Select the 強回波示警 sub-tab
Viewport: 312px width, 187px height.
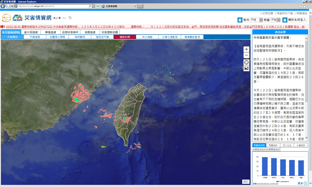click(102, 37)
